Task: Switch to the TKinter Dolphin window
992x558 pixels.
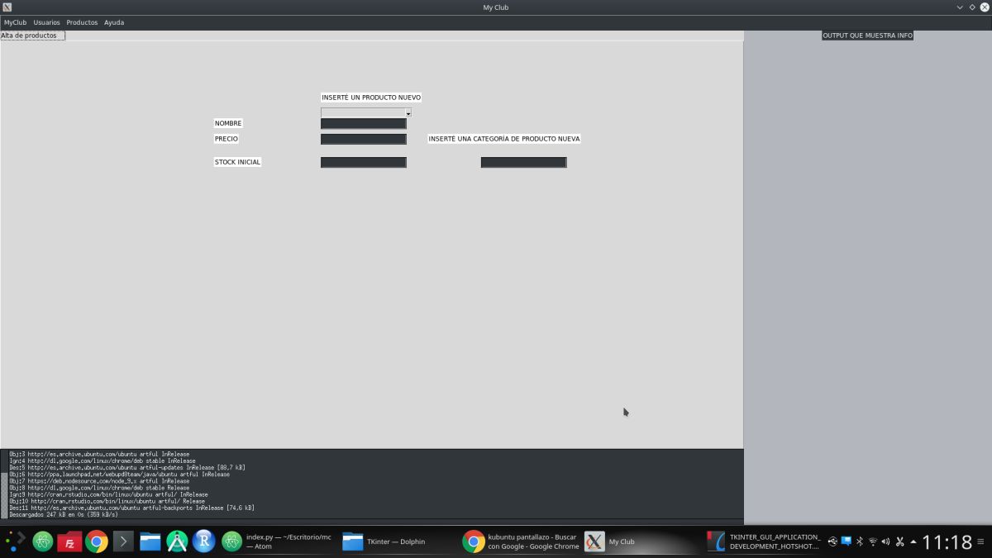Action: [x=384, y=541]
